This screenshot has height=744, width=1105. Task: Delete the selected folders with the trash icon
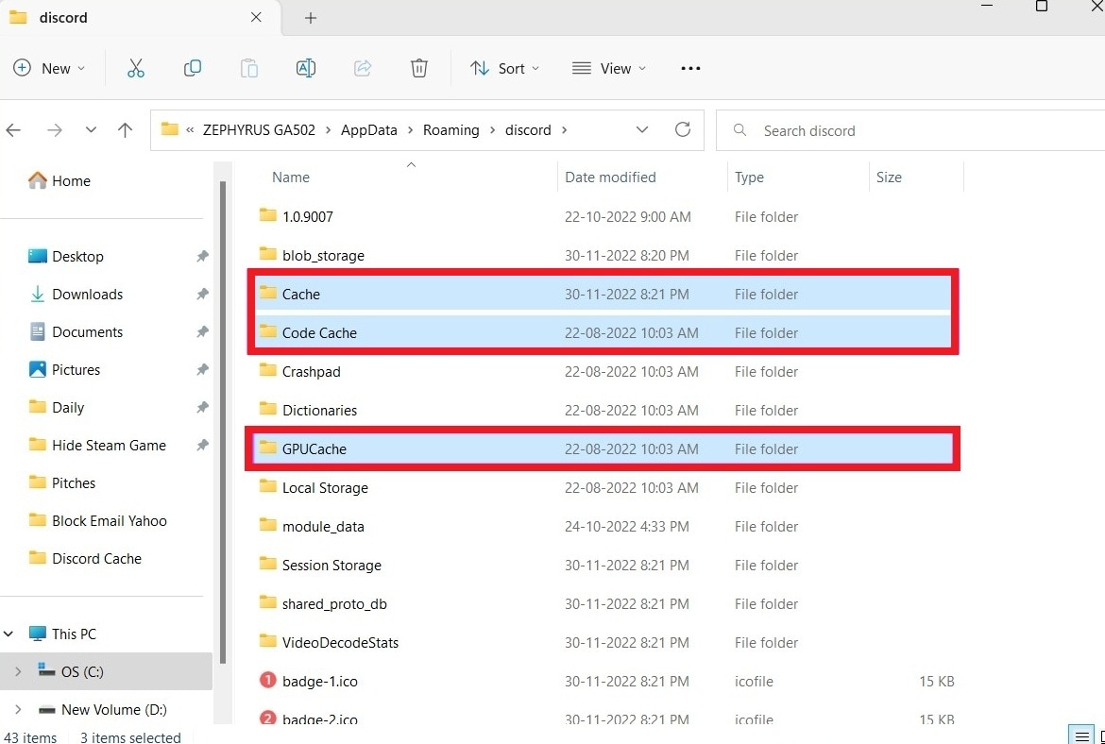tap(418, 67)
